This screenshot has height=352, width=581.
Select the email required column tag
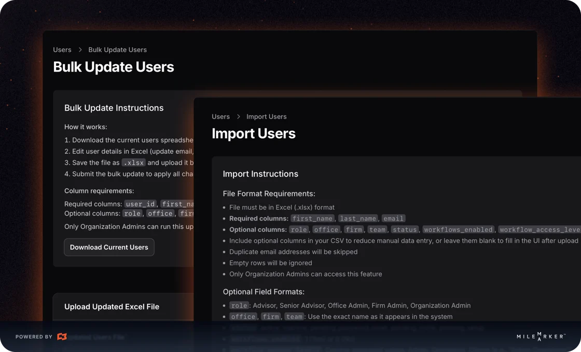point(393,218)
